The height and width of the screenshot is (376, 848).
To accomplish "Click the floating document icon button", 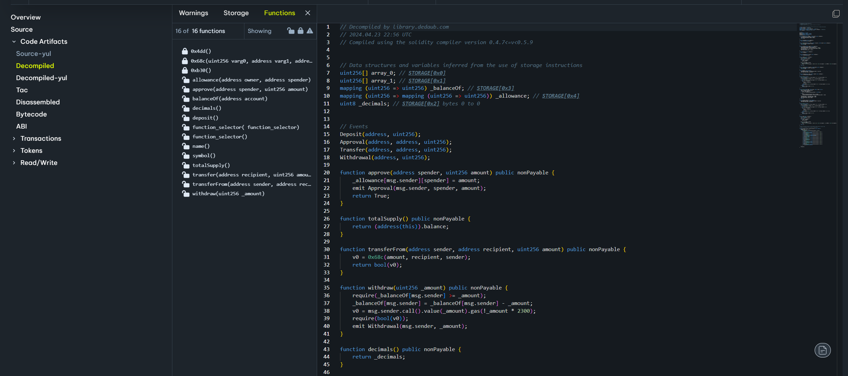I will (822, 350).
